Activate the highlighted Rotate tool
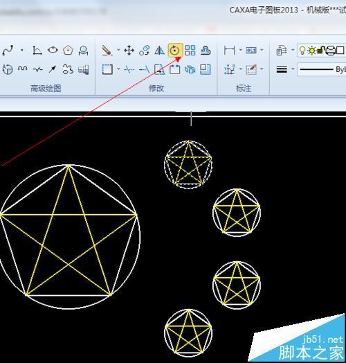The image size is (346, 363). [175, 50]
